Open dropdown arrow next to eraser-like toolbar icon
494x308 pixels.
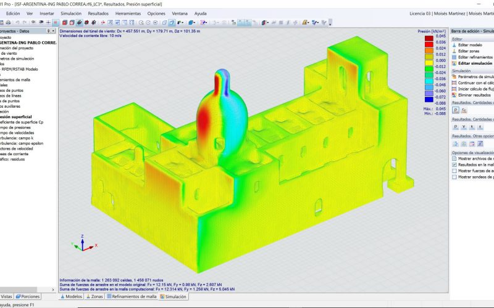tap(207, 23)
